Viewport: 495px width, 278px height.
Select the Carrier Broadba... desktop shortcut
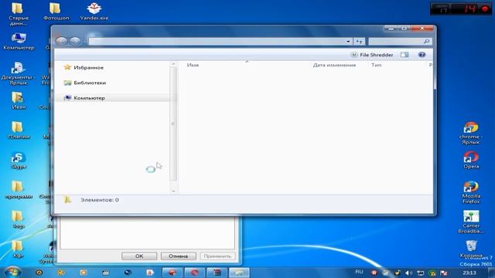(x=470, y=222)
